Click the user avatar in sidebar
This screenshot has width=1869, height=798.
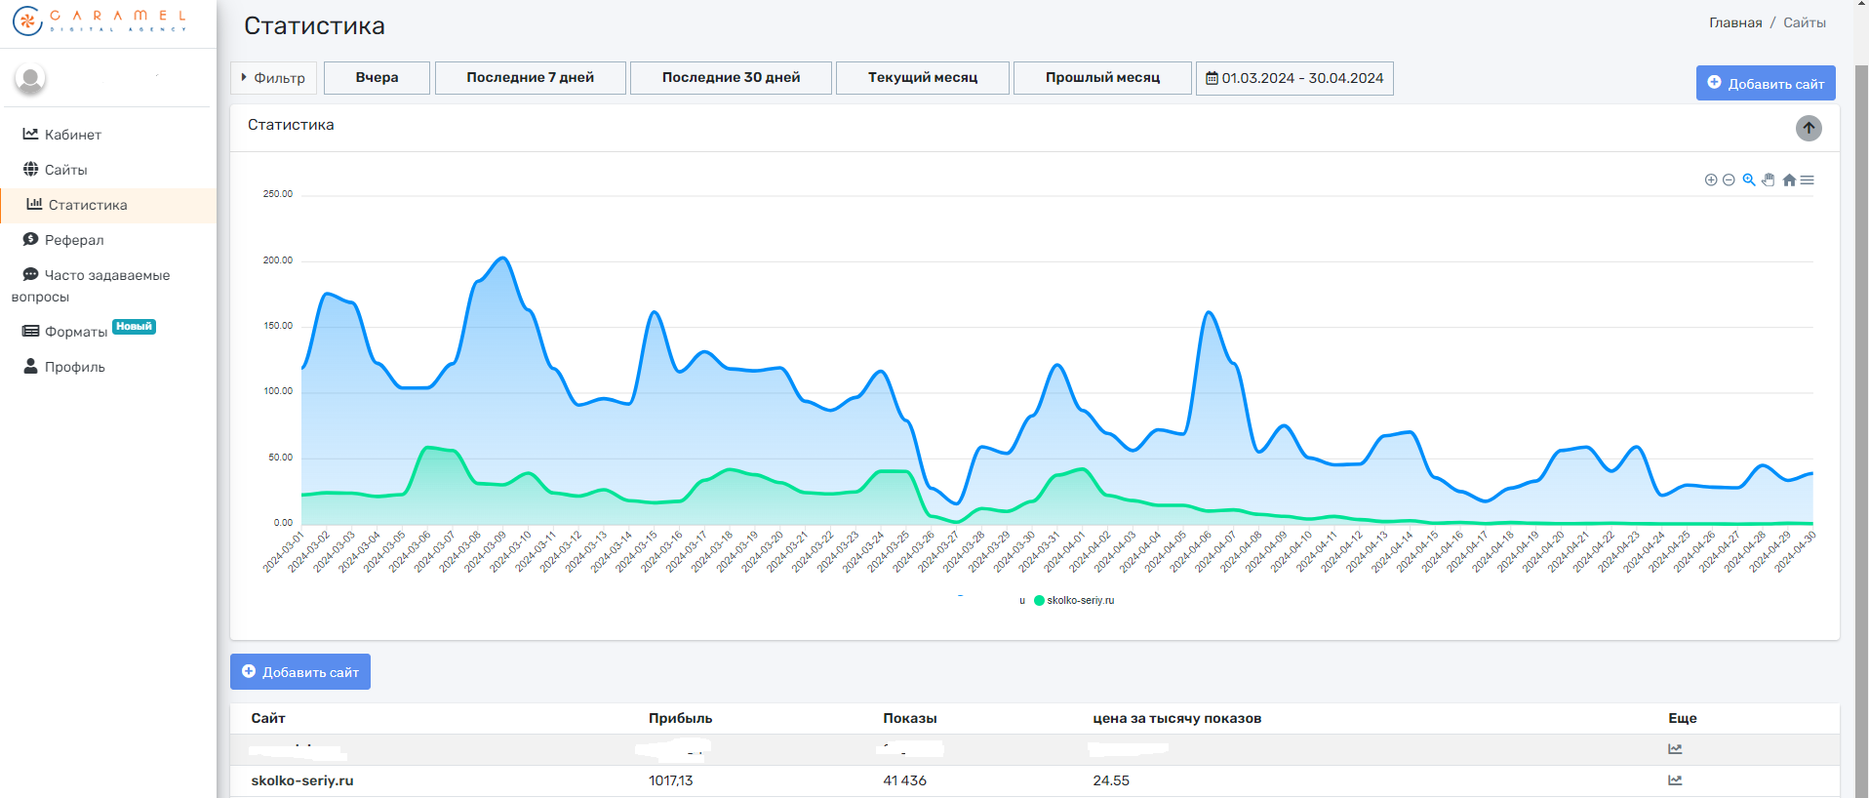pyautogui.click(x=30, y=79)
